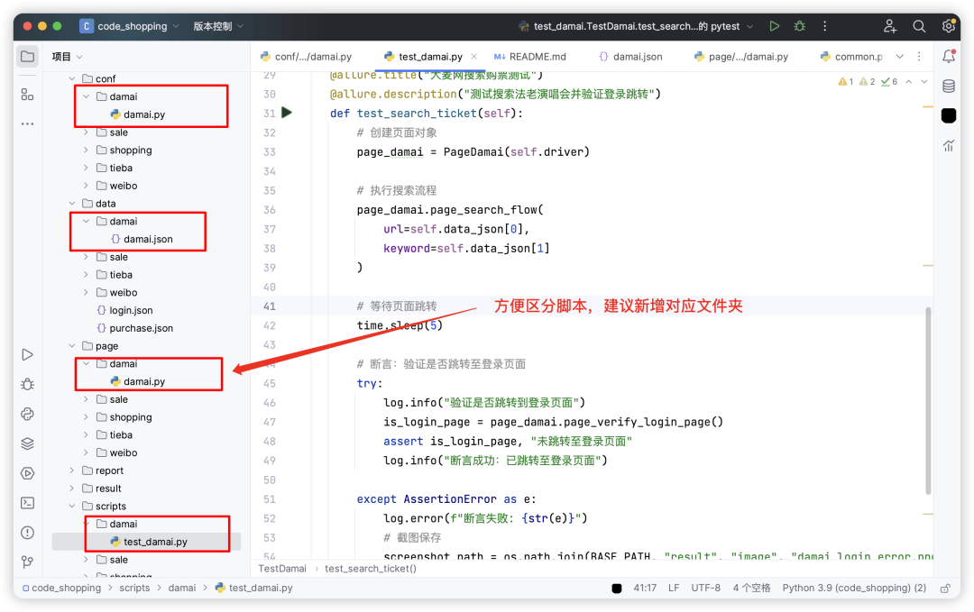Click the editor vertical scrollbar

coord(928,400)
